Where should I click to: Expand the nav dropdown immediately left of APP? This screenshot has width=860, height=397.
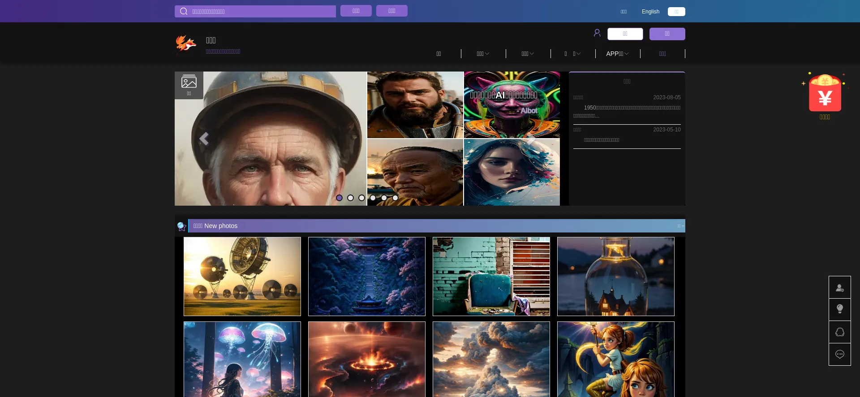coord(573,54)
